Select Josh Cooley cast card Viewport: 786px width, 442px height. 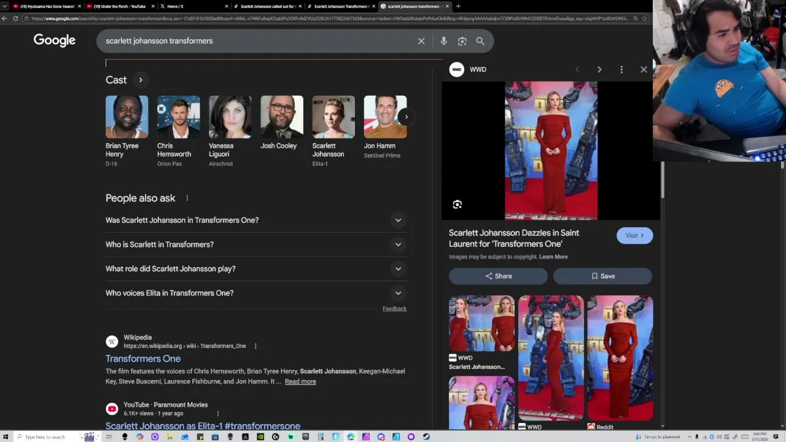coord(281,123)
